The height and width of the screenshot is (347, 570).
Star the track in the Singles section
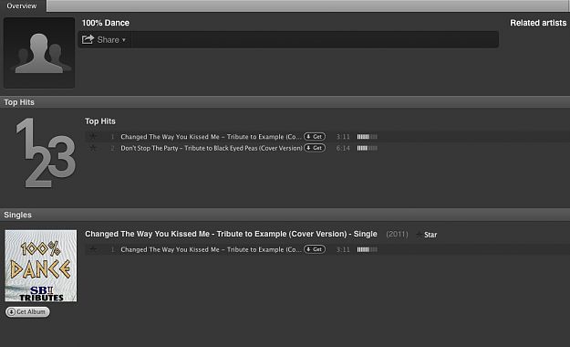point(93,249)
